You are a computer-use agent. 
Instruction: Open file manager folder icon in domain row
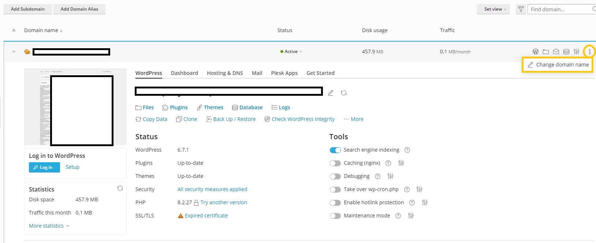point(546,52)
